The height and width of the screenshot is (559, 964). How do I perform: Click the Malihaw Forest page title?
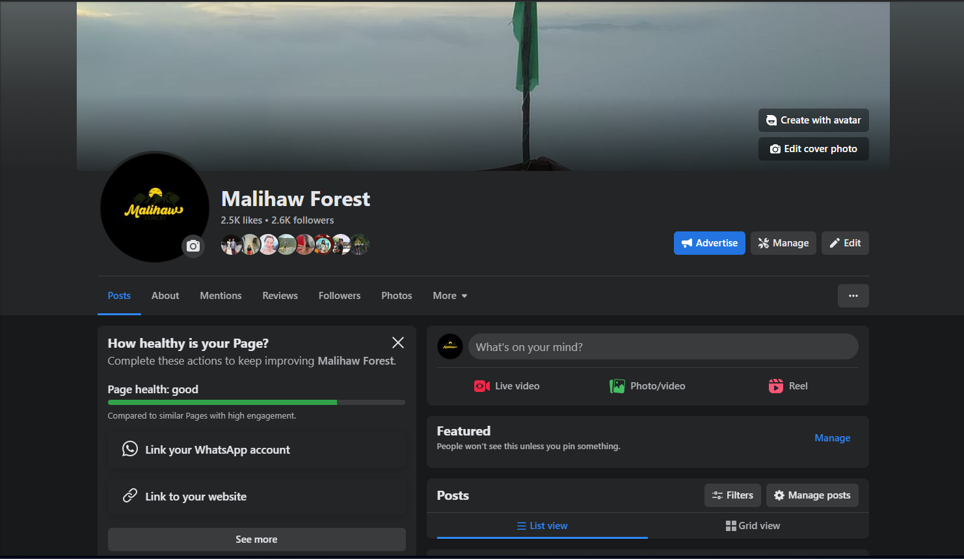[x=295, y=199]
